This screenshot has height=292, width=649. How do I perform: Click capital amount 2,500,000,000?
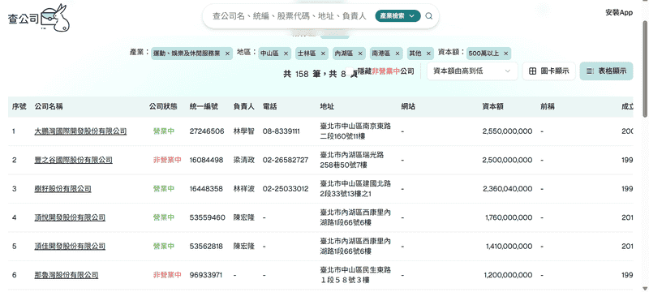click(508, 160)
